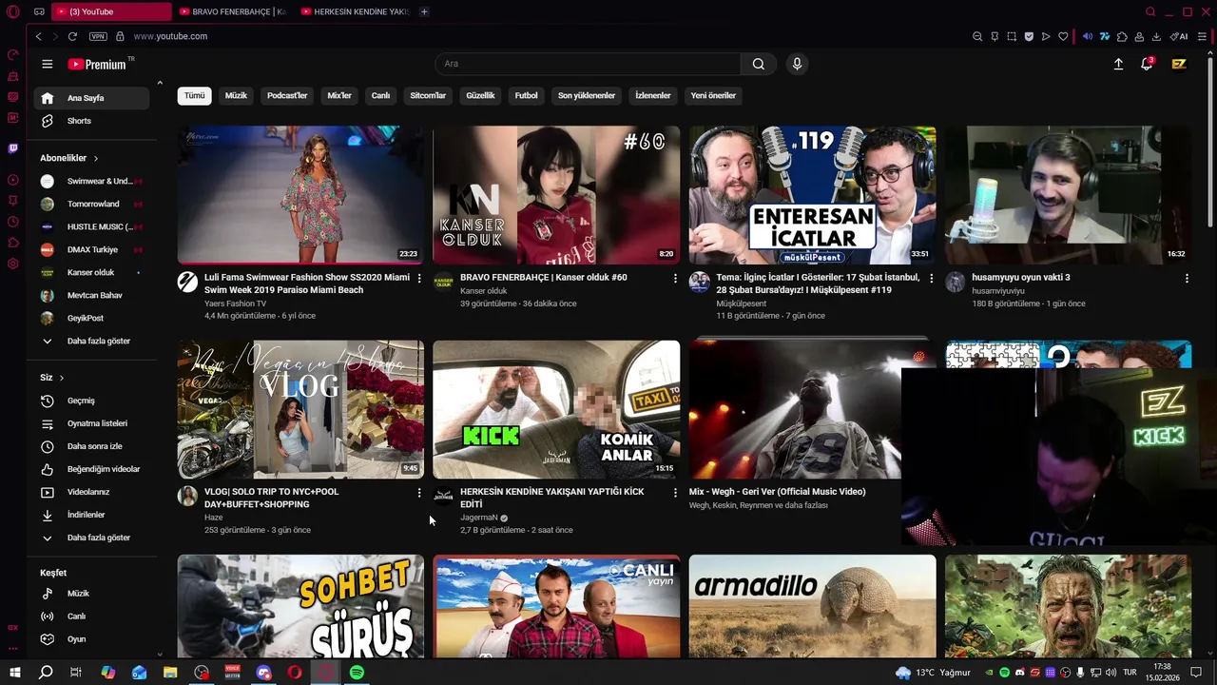This screenshot has height=685, width=1217.
Task: Open browser downloads icon
Action: pos(1156,36)
